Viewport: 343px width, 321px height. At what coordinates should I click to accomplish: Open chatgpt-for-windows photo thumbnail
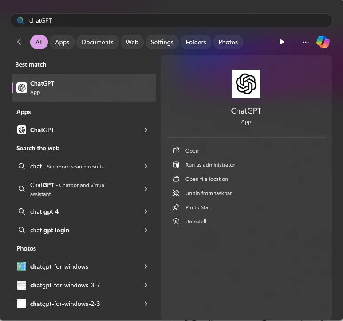22,266
